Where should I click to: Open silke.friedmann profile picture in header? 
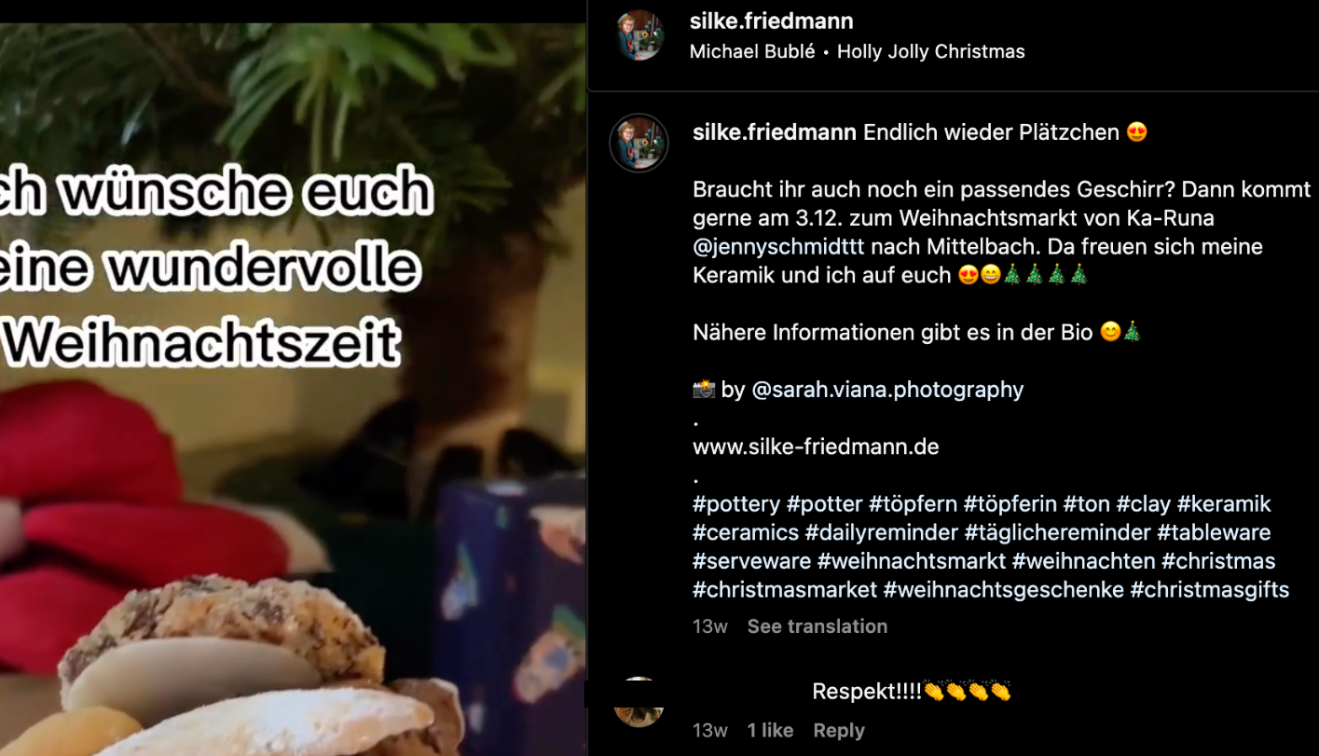point(639,35)
